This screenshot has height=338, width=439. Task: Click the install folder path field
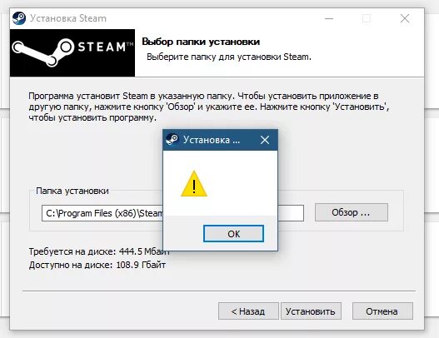click(172, 213)
